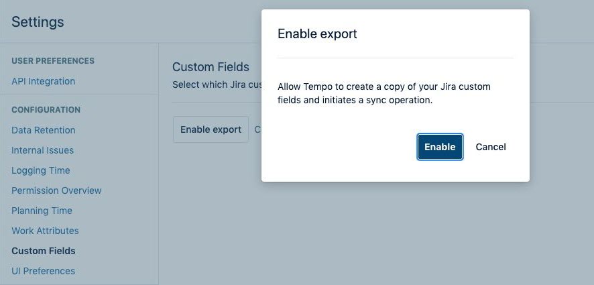Screen dimensions: 594x285
Task: Select Internal Issues in sidebar
Action: point(42,150)
